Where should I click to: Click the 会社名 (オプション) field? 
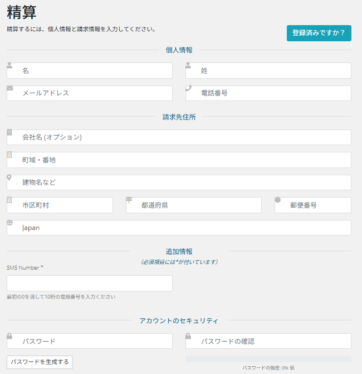[179, 137]
